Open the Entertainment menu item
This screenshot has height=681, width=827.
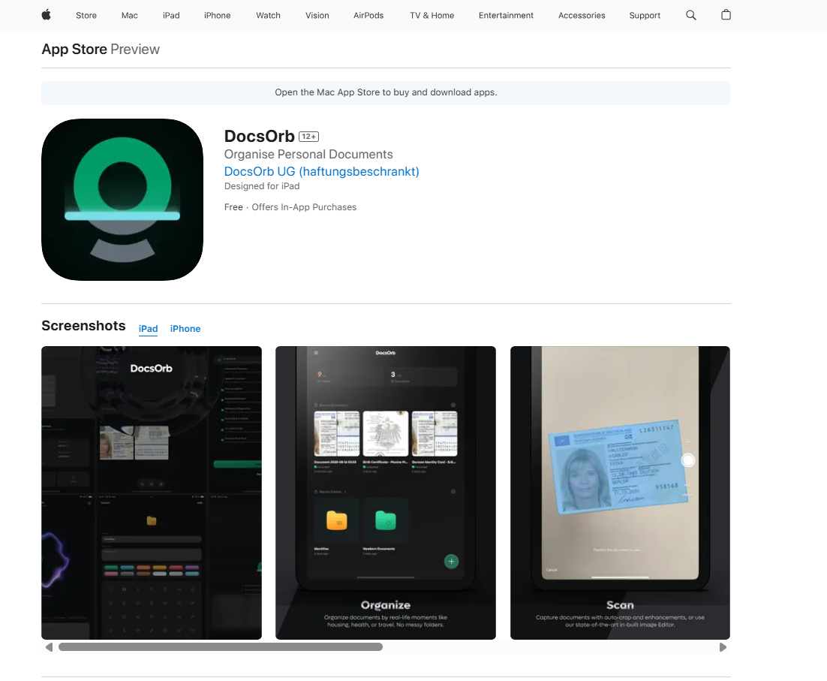pyautogui.click(x=506, y=15)
